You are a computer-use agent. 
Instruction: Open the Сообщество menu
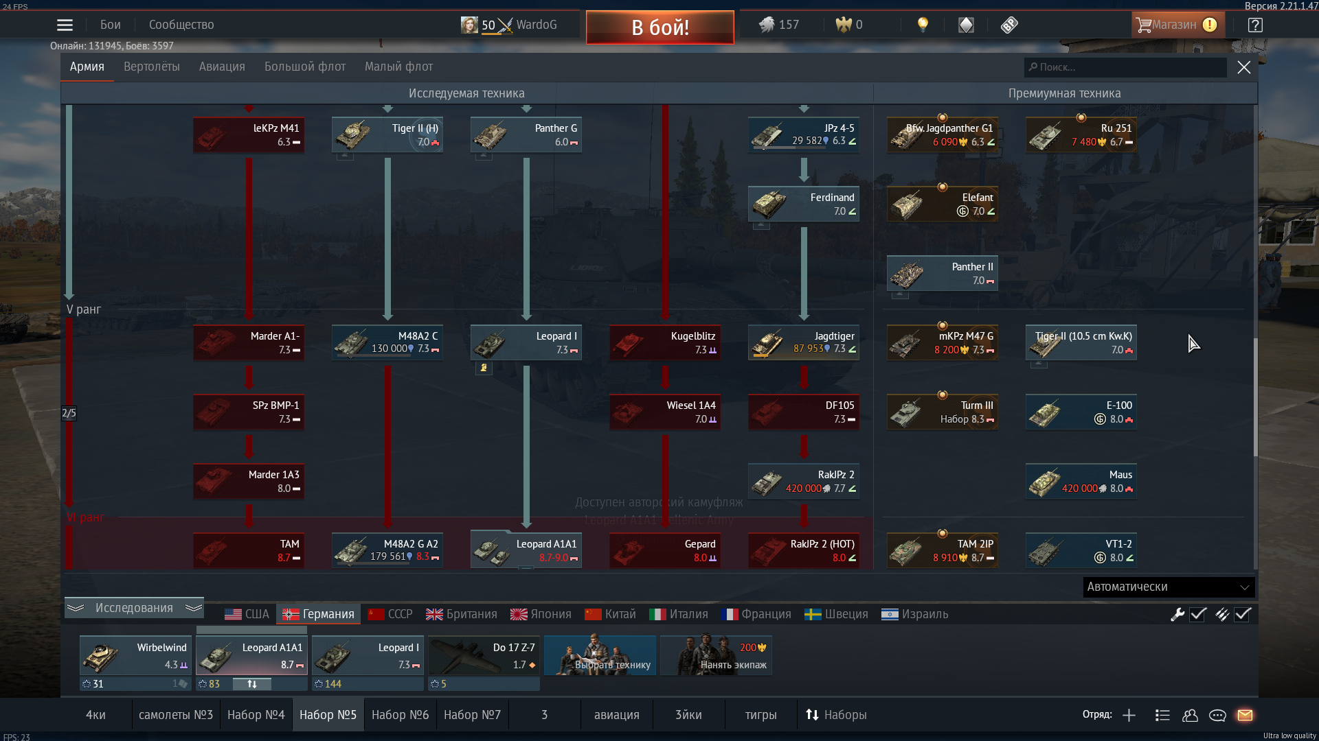[x=181, y=25]
